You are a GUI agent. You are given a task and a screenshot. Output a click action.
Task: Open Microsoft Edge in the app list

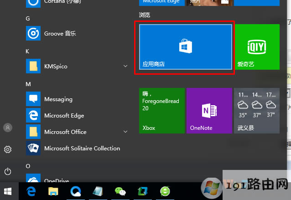tap(64, 116)
